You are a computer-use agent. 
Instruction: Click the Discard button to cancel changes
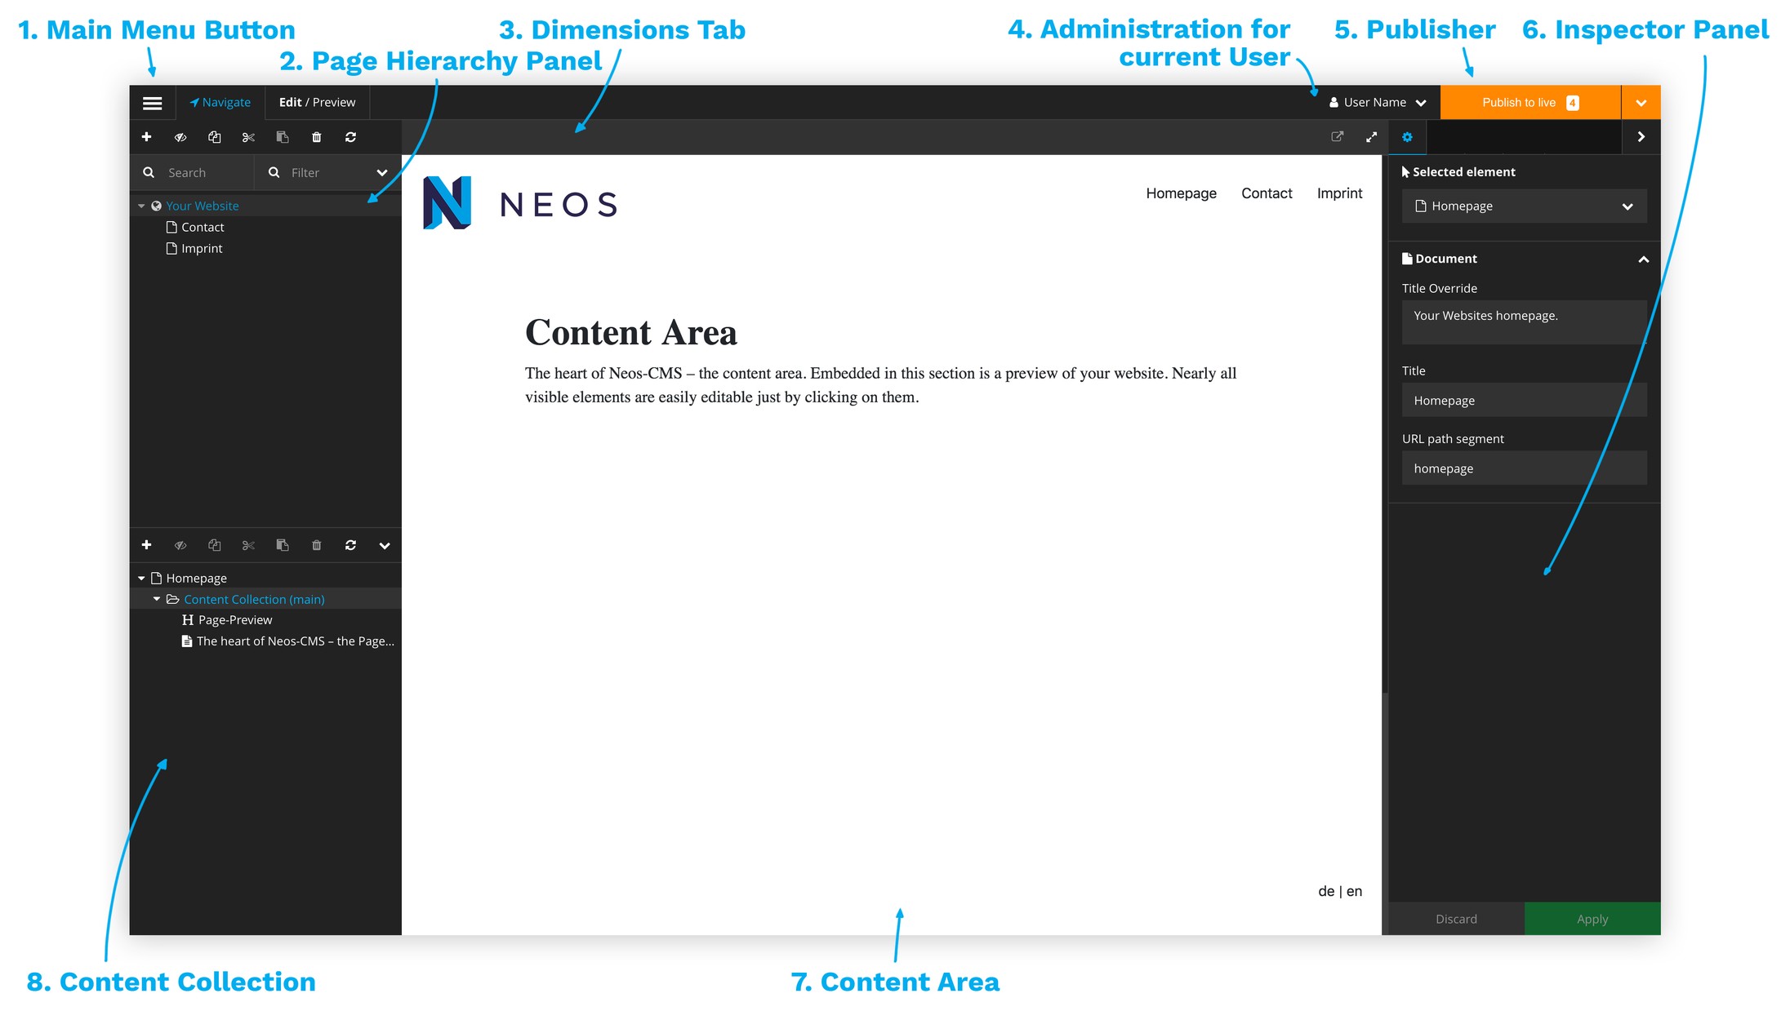pyautogui.click(x=1457, y=920)
